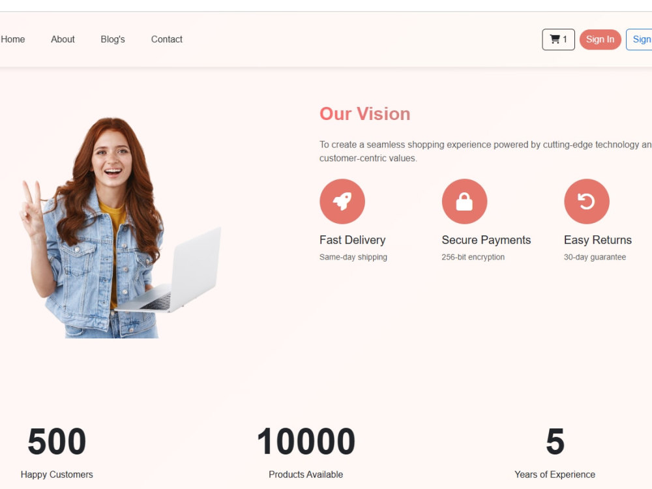The image size is (652, 489).
Task: Click the Easy Returns undo-arrow icon
Action: pos(587,201)
